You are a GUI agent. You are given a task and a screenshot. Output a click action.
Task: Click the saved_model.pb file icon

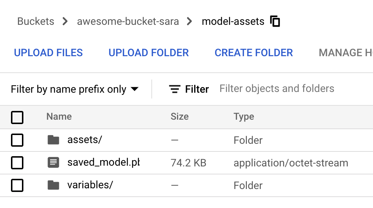click(53, 162)
